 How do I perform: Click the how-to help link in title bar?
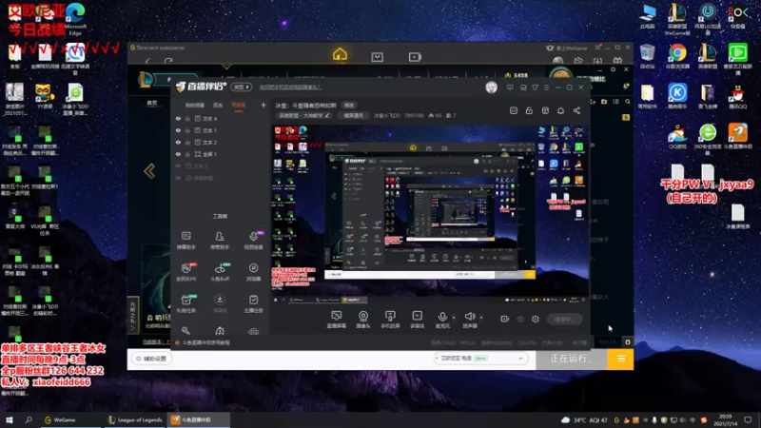[x=290, y=88]
